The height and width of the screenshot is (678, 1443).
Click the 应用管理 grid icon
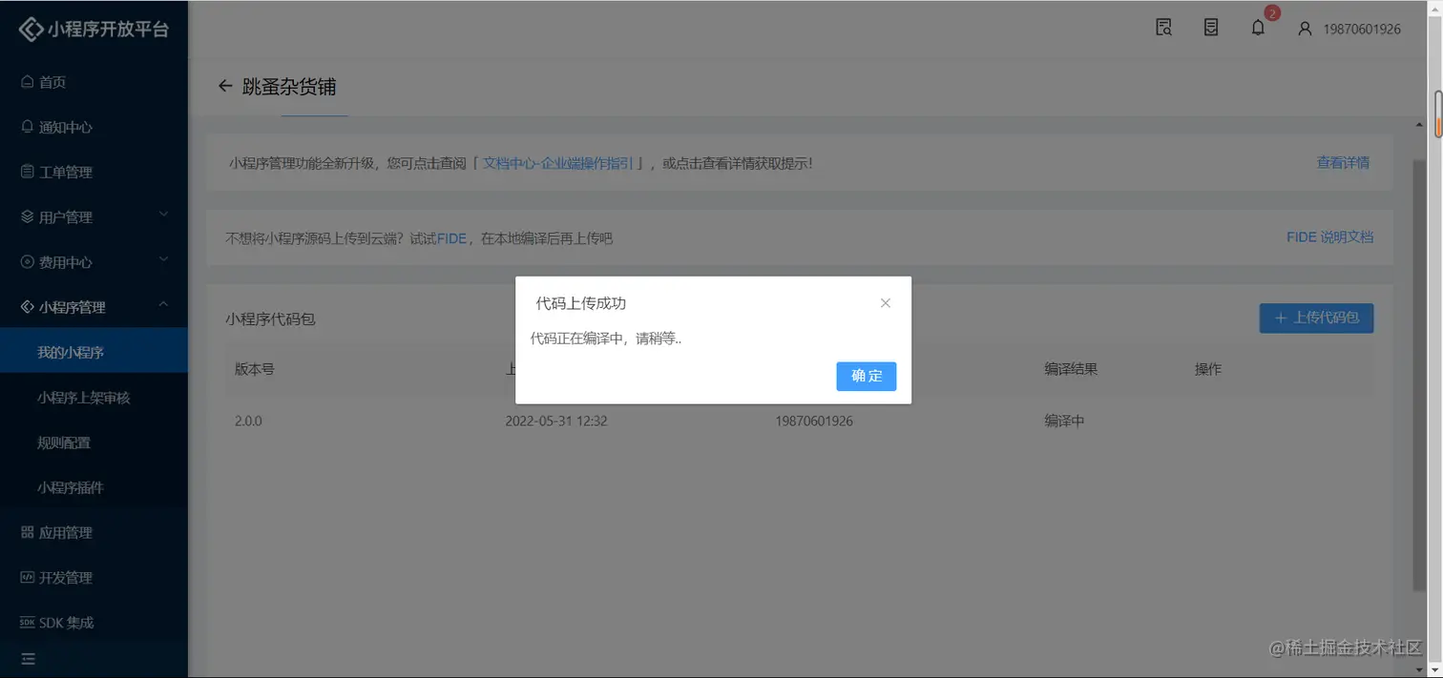click(x=27, y=532)
